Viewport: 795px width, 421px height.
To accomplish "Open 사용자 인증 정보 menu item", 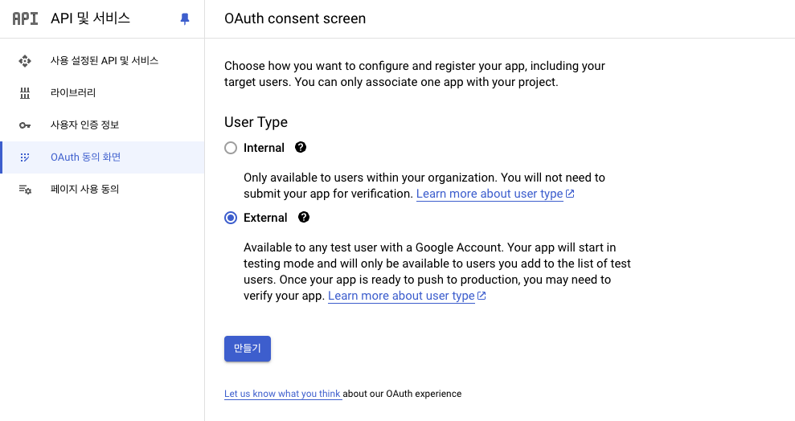I will (84, 125).
